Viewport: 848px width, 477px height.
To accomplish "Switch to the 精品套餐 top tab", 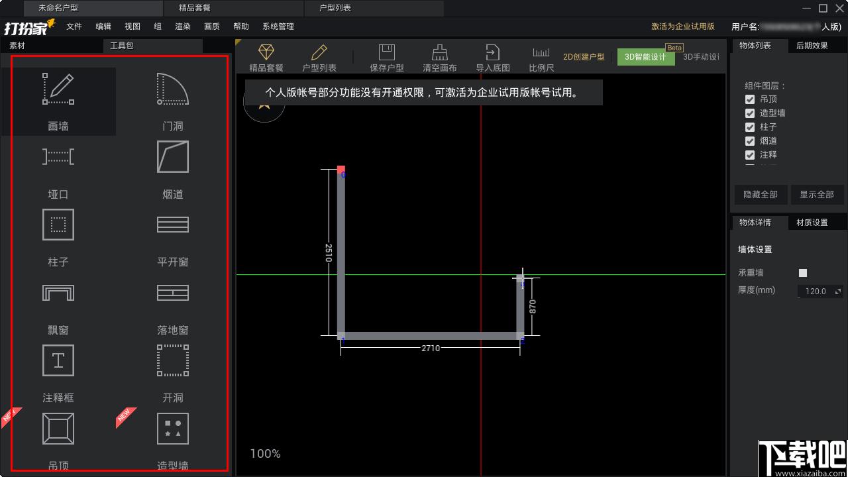I will [233, 8].
